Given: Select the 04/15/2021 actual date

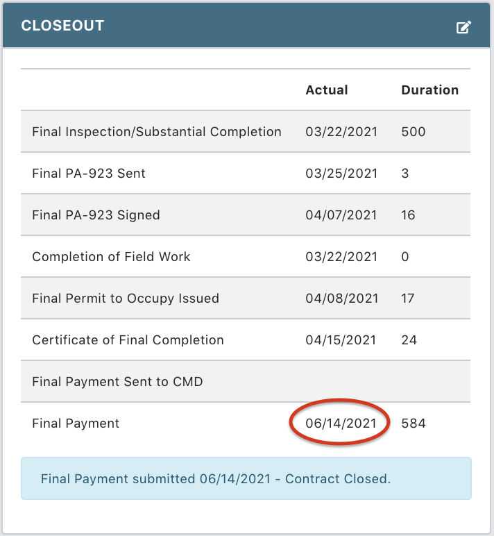Looking at the screenshot, I should (341, 340).
